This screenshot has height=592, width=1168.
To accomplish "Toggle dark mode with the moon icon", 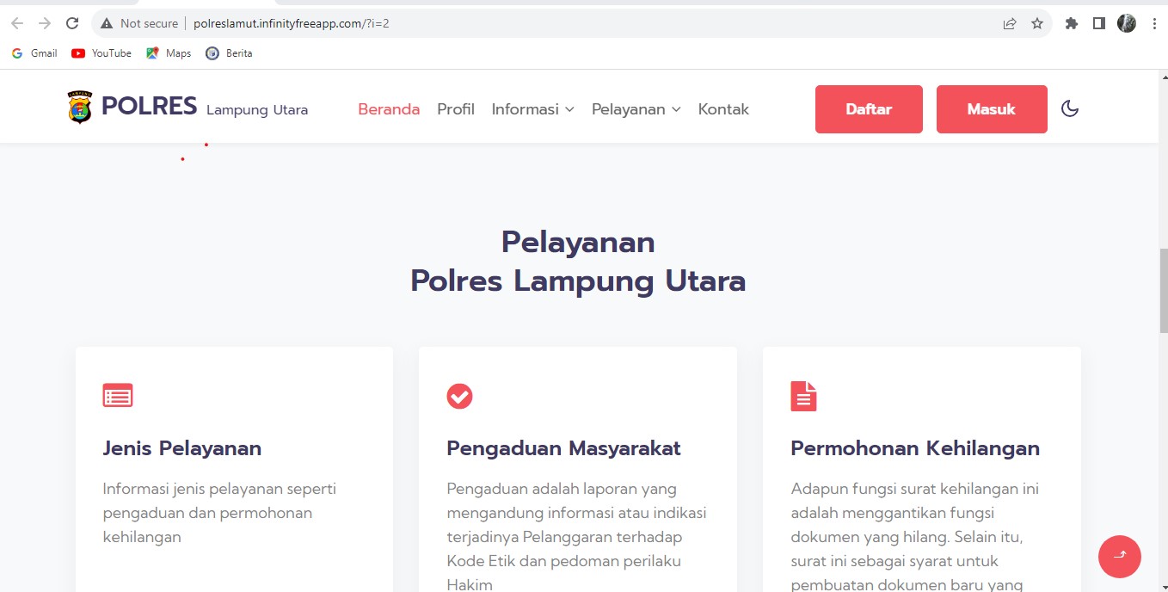I will [1069, 108].
